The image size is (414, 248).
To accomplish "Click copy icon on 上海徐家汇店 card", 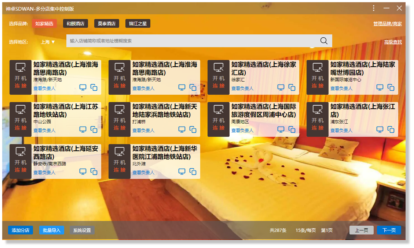I will (292, 87).
